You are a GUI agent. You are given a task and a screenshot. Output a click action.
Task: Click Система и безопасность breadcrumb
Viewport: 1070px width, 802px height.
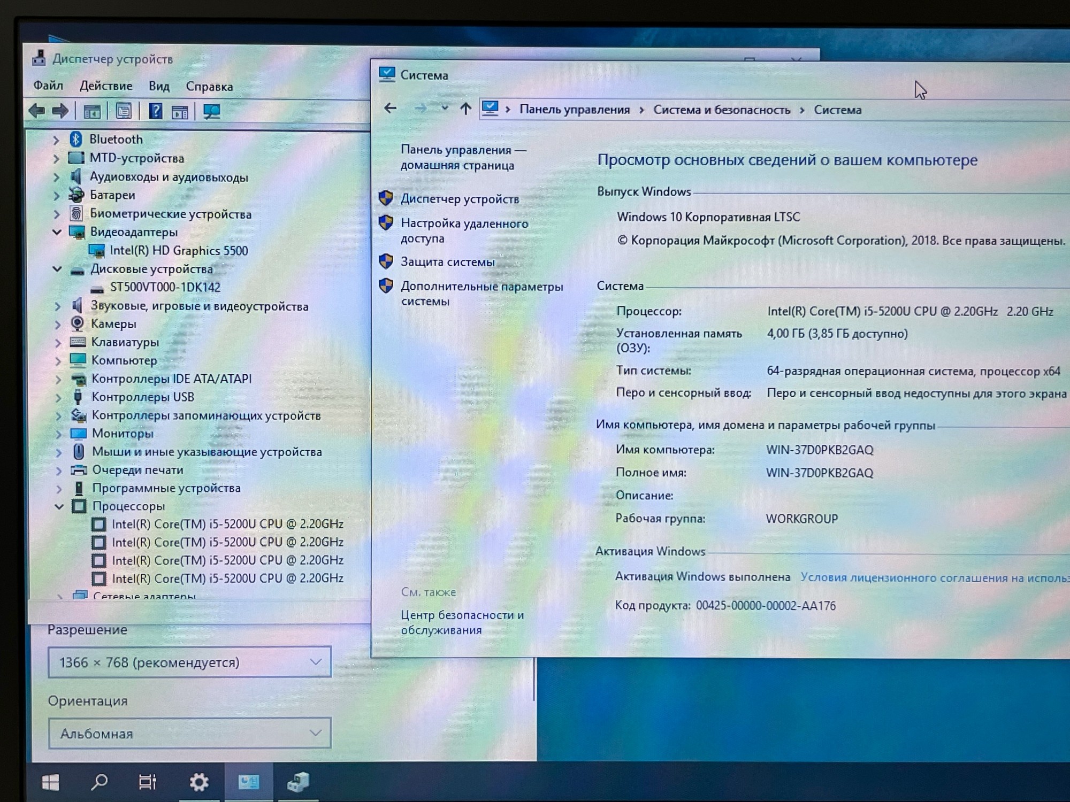(x=722, y=110)
